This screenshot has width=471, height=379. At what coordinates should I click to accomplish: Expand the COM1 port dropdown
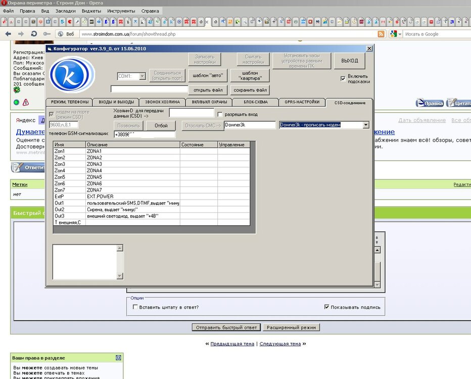coord(142,76)
